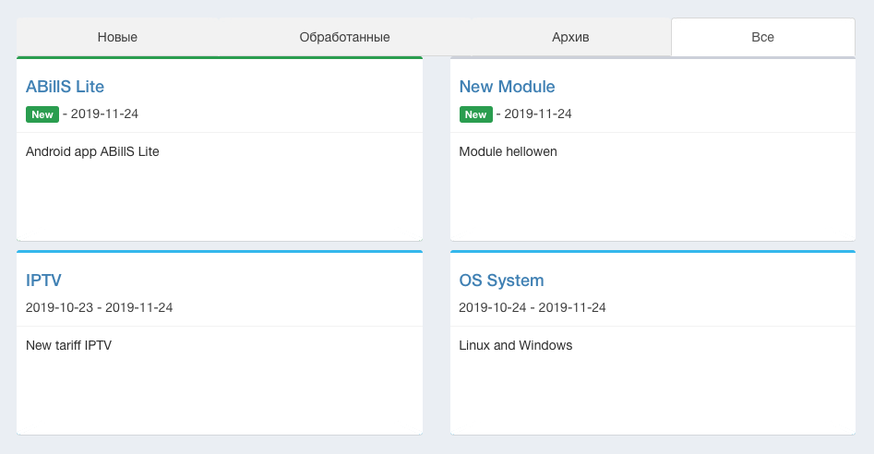Click the date under New Module
The height and width of the screenshot is (454, 874).
[537, 114]
